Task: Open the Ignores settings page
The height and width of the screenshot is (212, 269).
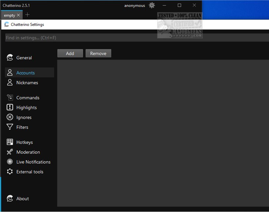Action: (x=24, y=117)
